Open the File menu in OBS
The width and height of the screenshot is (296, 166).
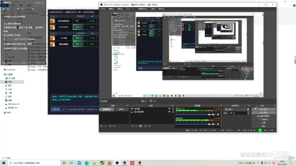click(x=103, y=9)
